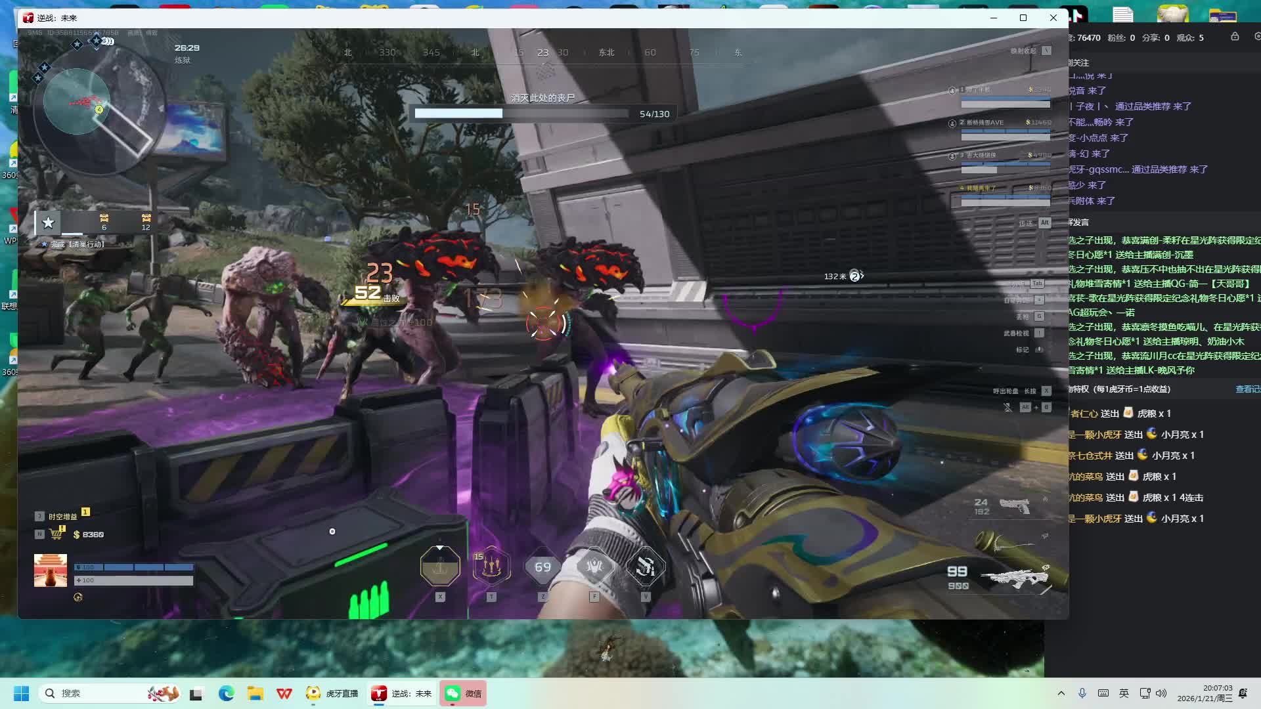This screenshot has height=709, width=1261.
Task: Click the player avatar portrait
Action: 51,570
